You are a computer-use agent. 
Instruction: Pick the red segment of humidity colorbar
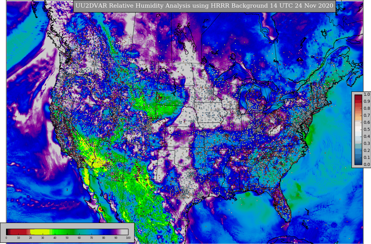coord(18,232)
